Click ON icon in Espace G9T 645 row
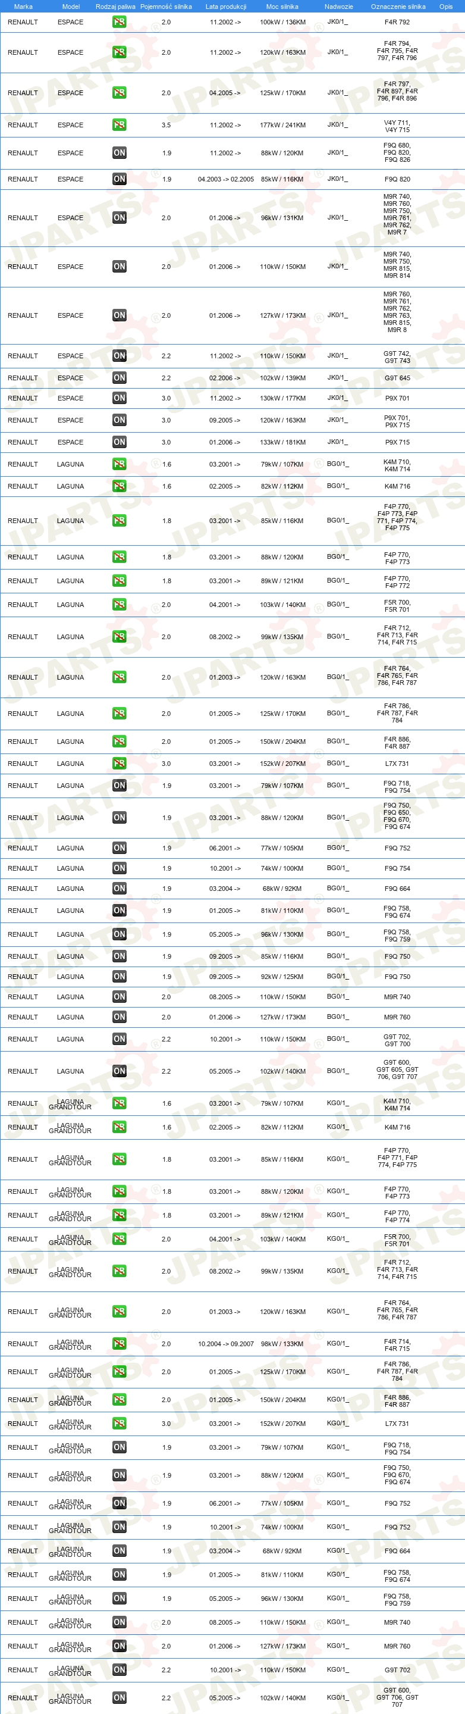The image size is (465, 1714). 119,378
